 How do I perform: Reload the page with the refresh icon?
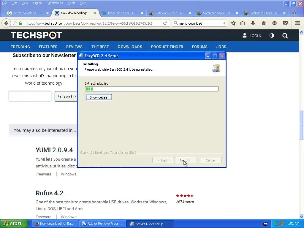click(165, 23)
